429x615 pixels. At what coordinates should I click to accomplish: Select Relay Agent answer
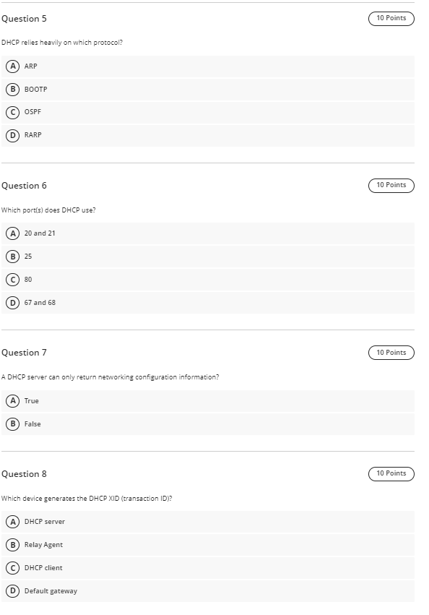click(x=208, y=545)
